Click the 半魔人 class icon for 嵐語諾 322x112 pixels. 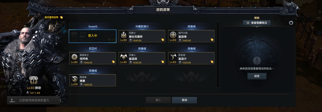[124, 57]
